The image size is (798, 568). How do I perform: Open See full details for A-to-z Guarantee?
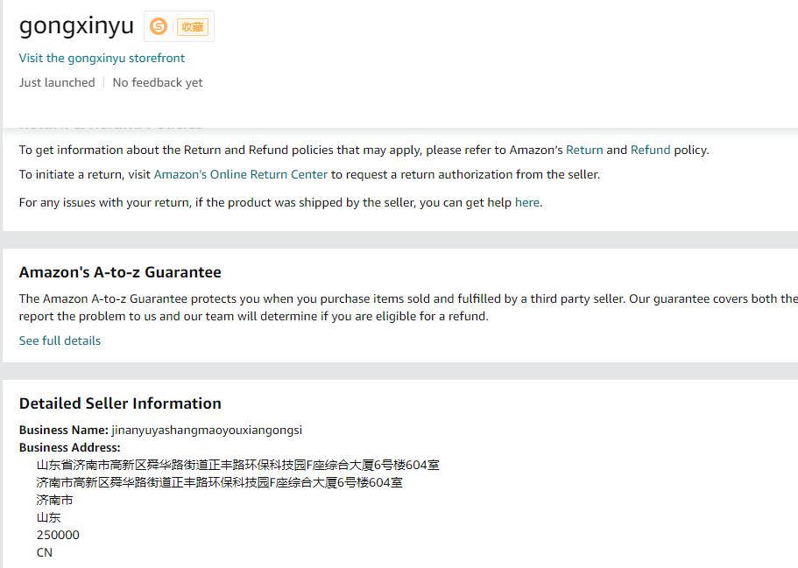(60, 340)
